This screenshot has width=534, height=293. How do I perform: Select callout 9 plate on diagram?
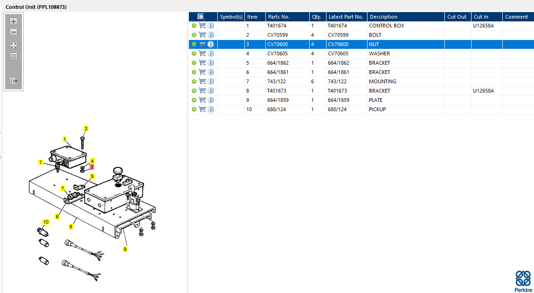[x=125, y=249]
